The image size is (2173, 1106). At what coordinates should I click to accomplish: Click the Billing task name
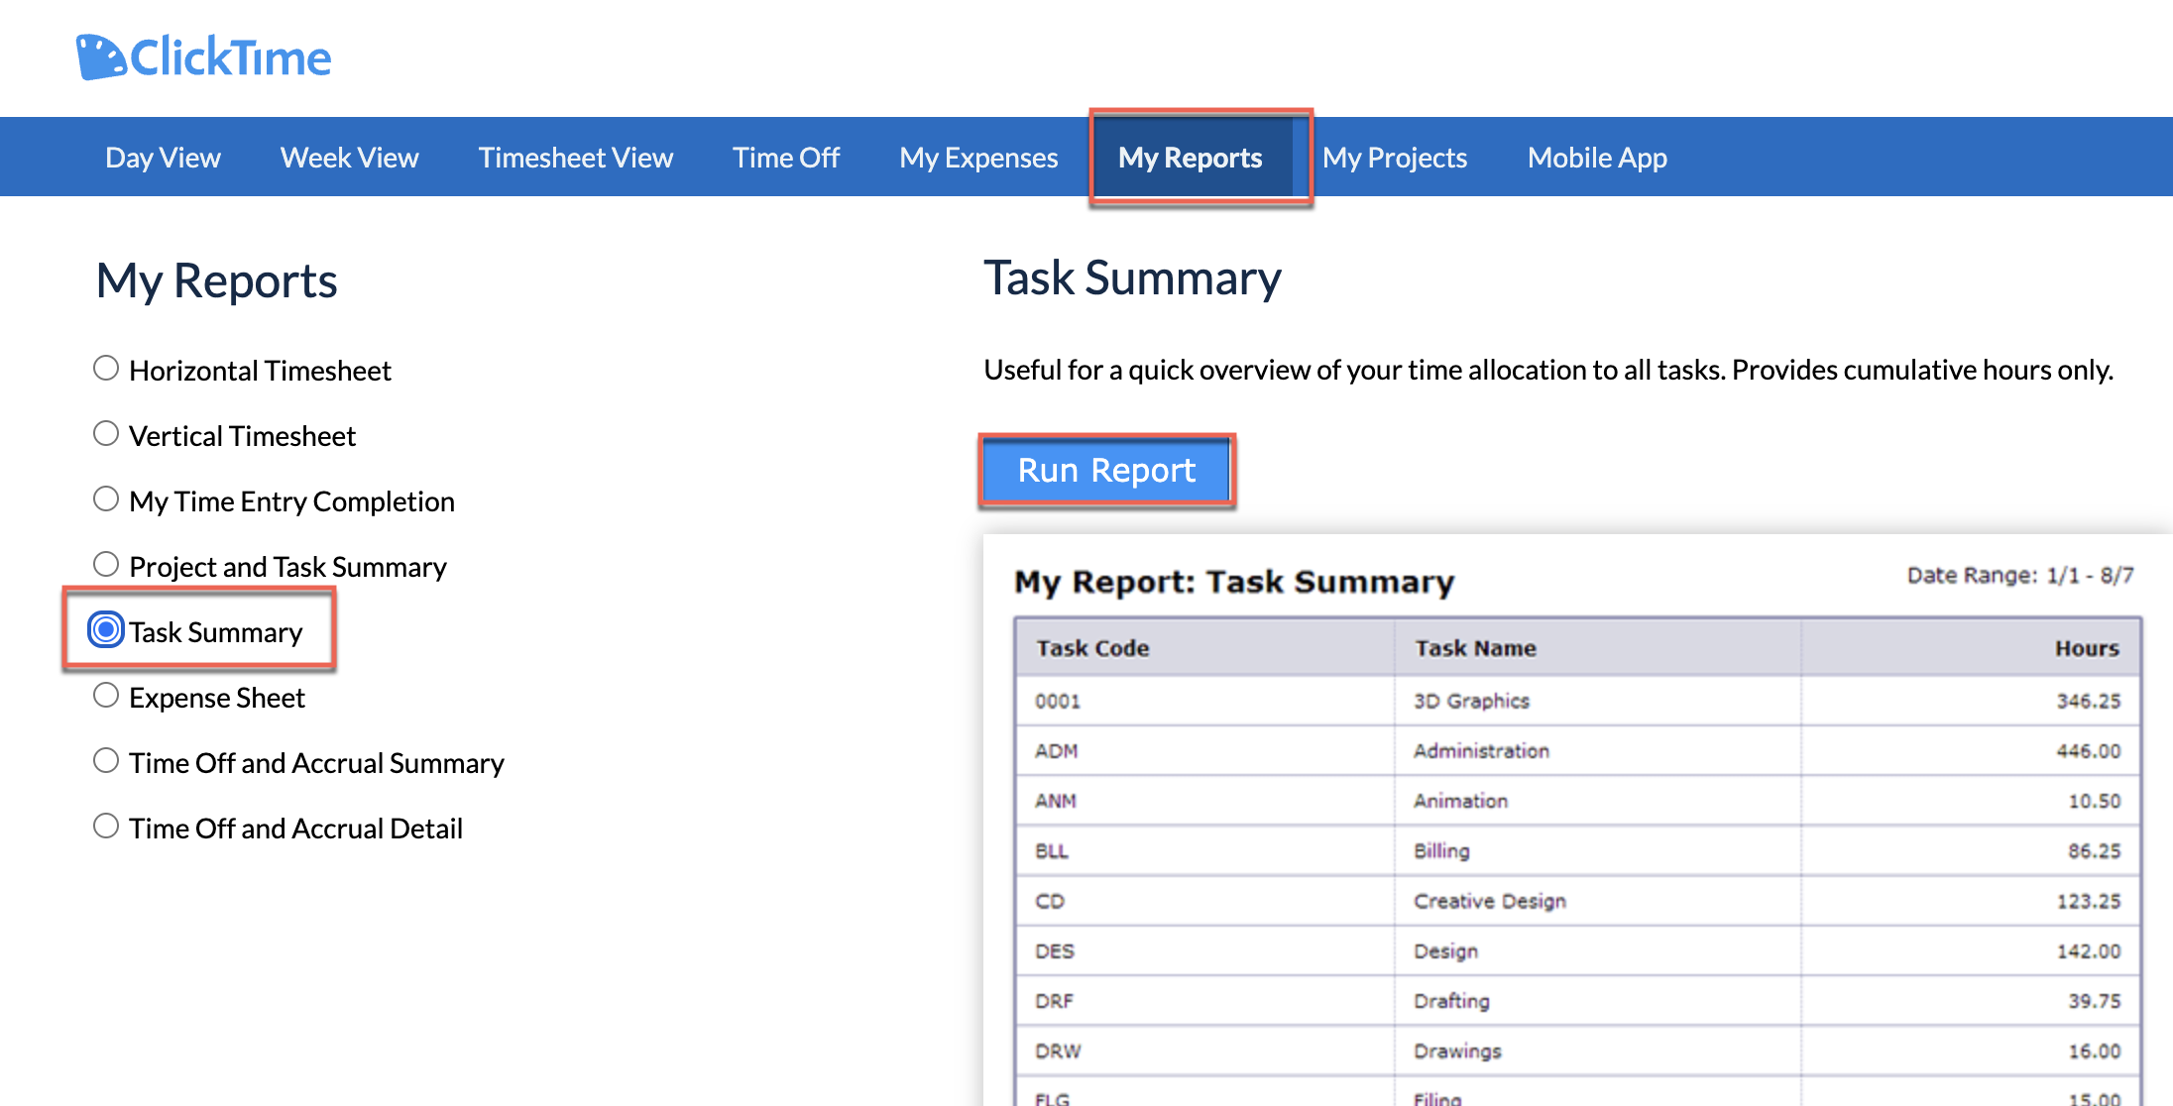click(x=1441, y=851)
